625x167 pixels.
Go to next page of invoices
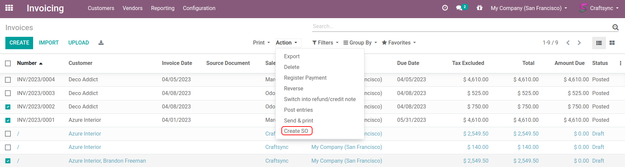(579, 43)
